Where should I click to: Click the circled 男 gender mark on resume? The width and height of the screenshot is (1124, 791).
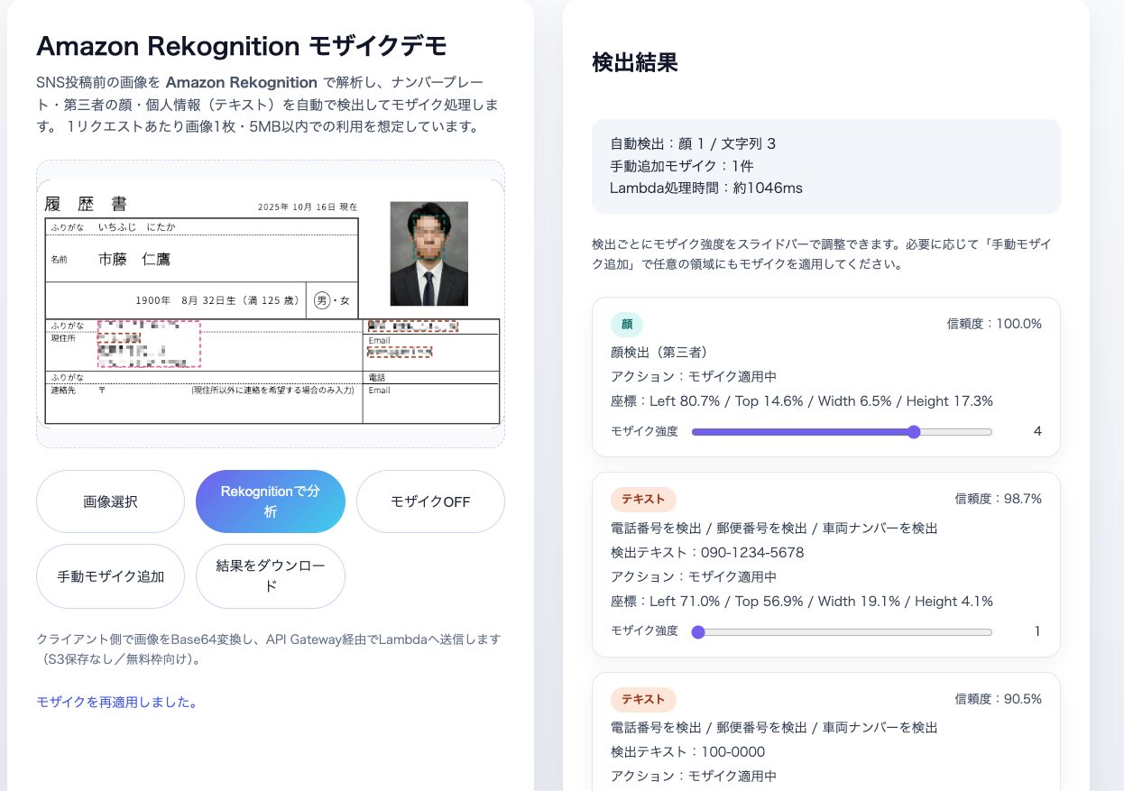pyautogui.click(x=321, y=300)
